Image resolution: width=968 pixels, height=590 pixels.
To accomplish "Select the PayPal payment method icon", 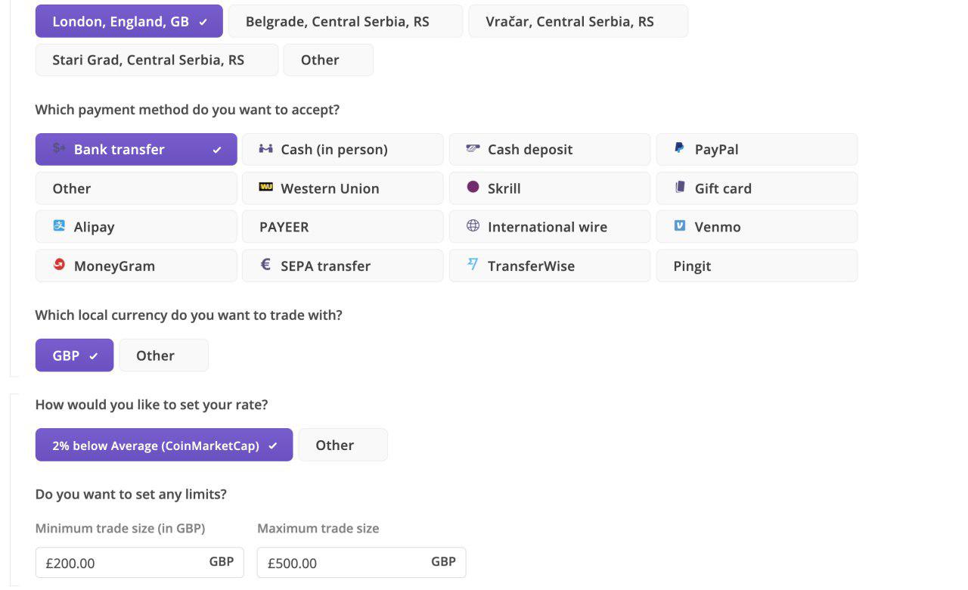I will 678,148.
